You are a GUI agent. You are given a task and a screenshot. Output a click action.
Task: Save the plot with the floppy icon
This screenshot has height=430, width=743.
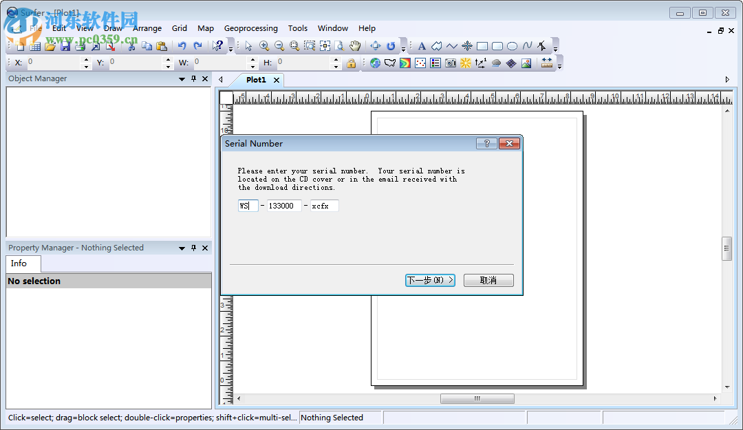tap(65, 46)
